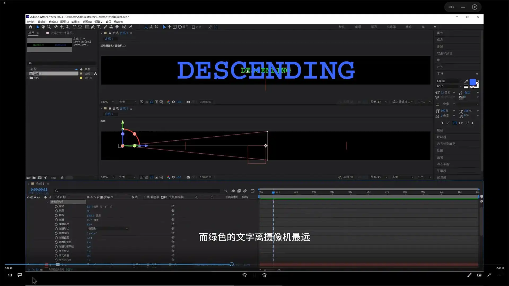The width and height of the screenshot is (509, 286).
Task: Select the Selection tool arrow
Action: point(38,27)
